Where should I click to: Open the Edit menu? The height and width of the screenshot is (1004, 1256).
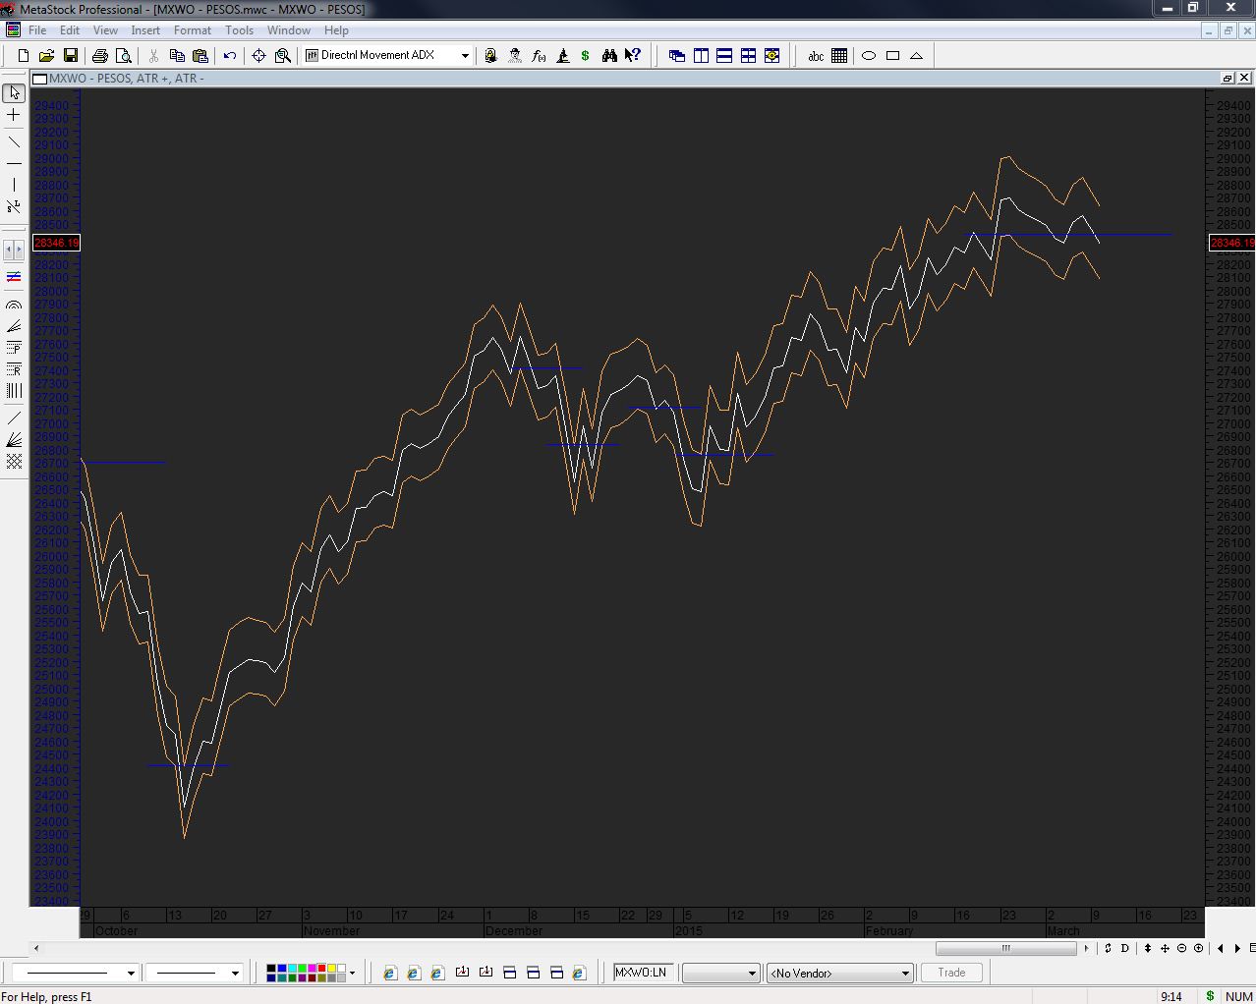70,30
